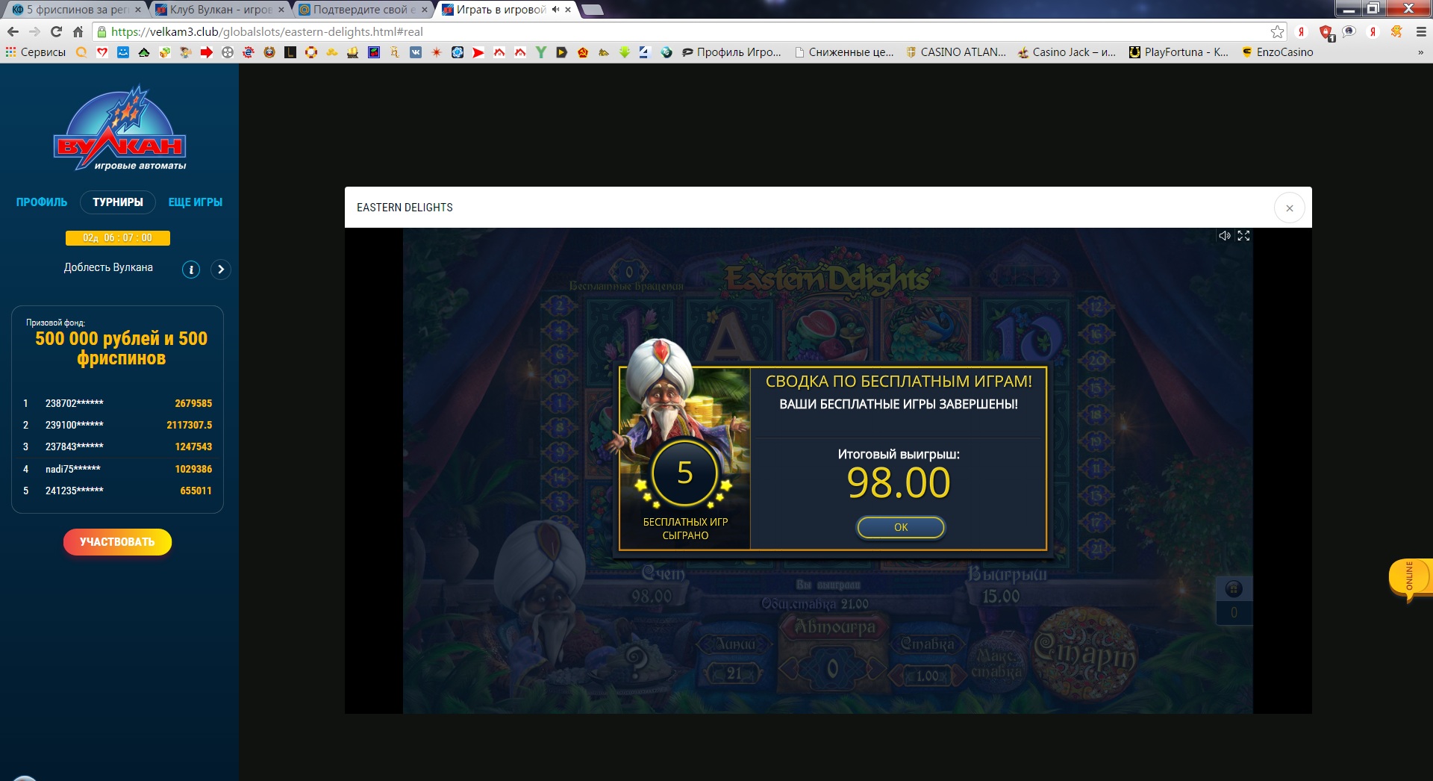1433x781 pixels.
Task: Show tournament info for Доблесть Вулкана
Action: (191, 270)
